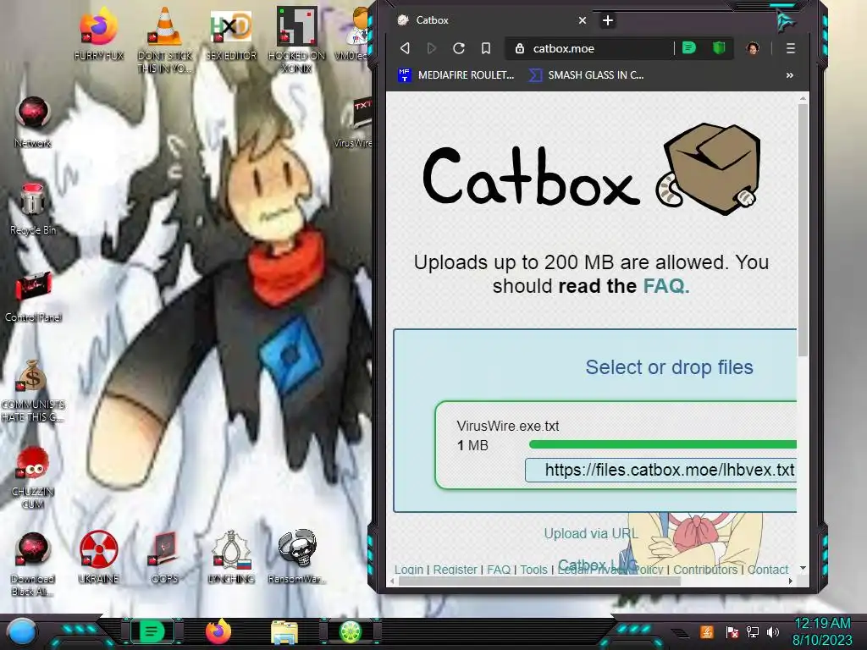The height and width of the screenshot is (650, 867).
Task: Open the Login footer link
Action: 409,570
